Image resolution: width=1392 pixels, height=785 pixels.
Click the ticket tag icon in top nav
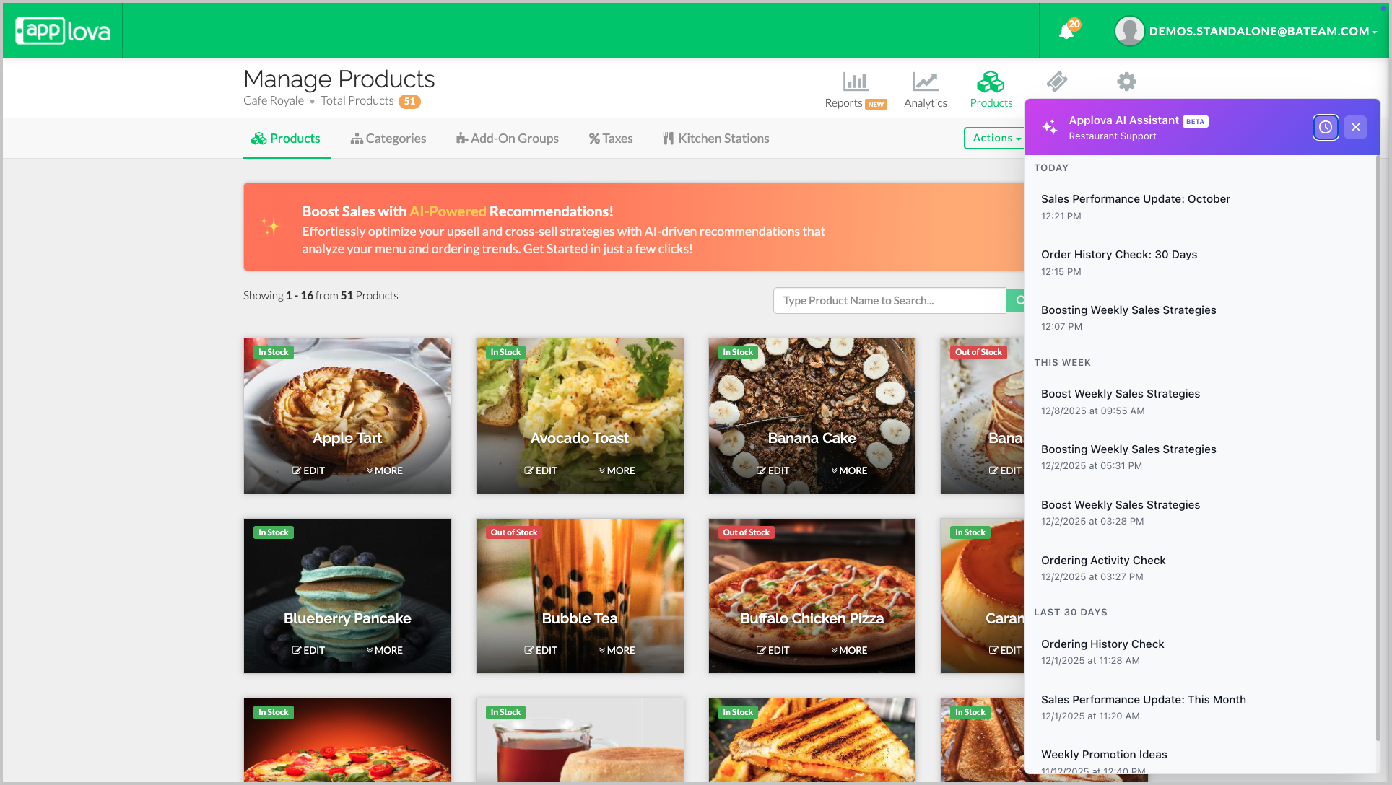tap(1057, 82)
